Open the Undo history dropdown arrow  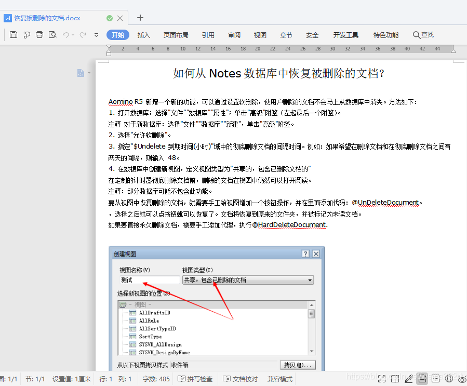pos(73,35)
